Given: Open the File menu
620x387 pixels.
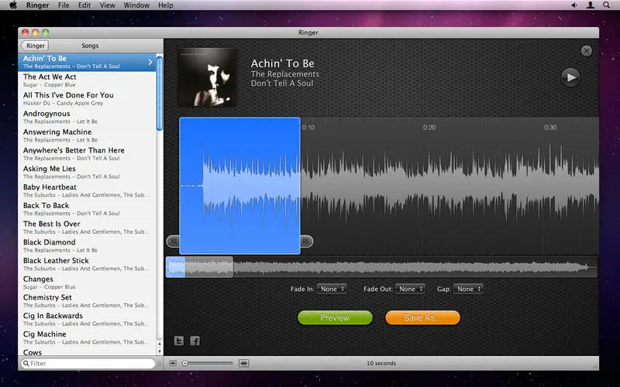Looking at the screenshot, I should [x=64, y=5].
